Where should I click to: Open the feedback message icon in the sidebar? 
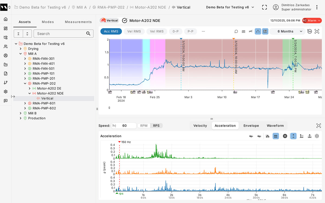[6, 101]
